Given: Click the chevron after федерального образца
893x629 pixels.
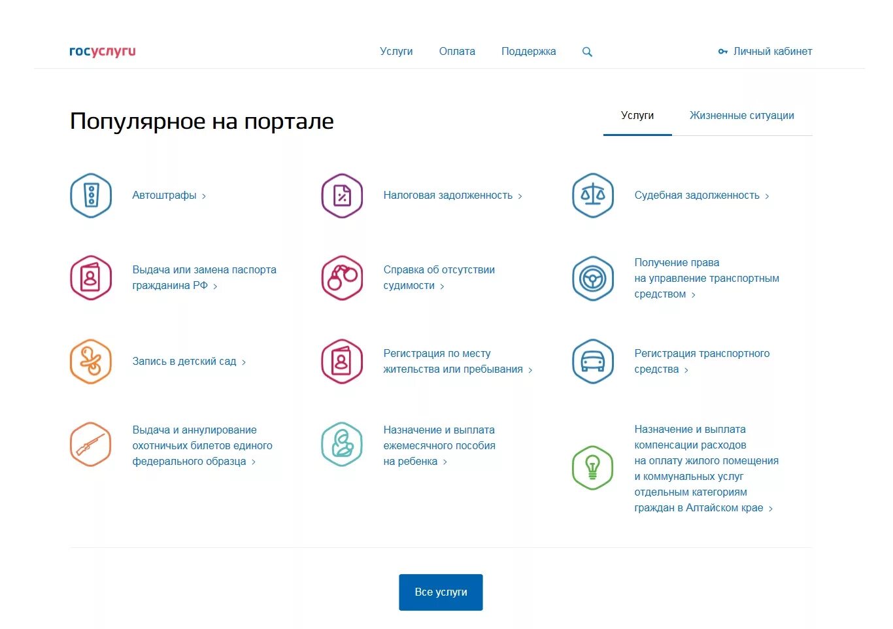Looking at the screenshot, I should tap(254, 462).
